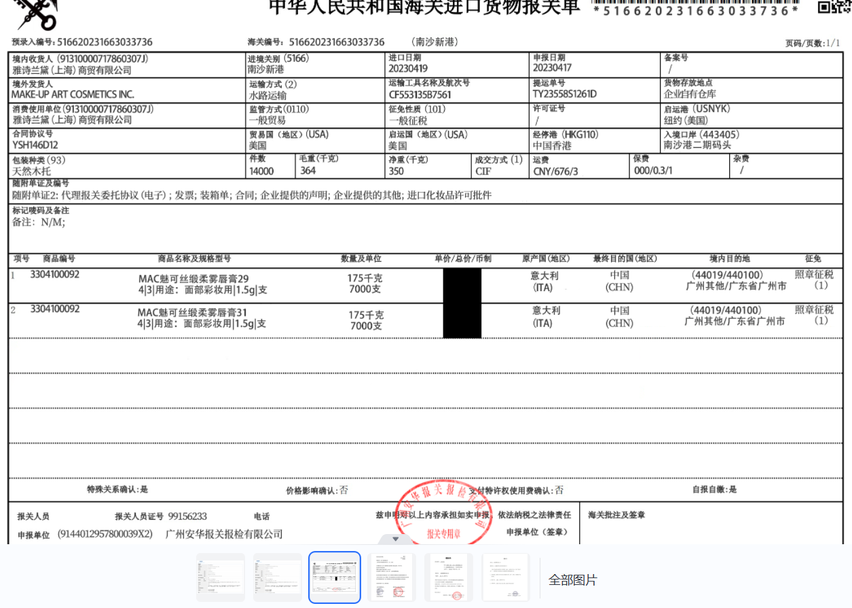The height and width of the screenshot is (608, 852).
Task: Click the 页码/页数:1/1 label
Action: pos(813,43)
